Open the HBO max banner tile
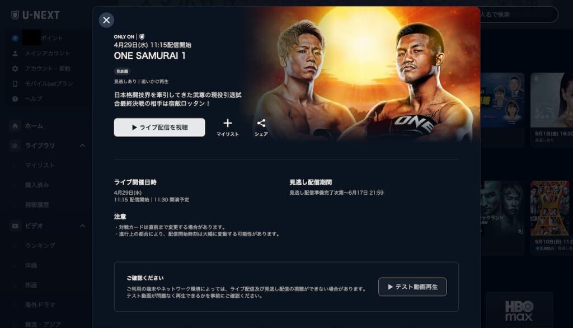 pos(519,310)
